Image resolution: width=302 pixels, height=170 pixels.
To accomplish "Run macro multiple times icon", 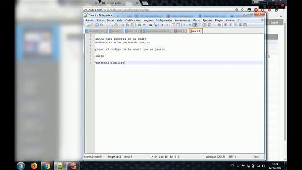I will (240, 25).
